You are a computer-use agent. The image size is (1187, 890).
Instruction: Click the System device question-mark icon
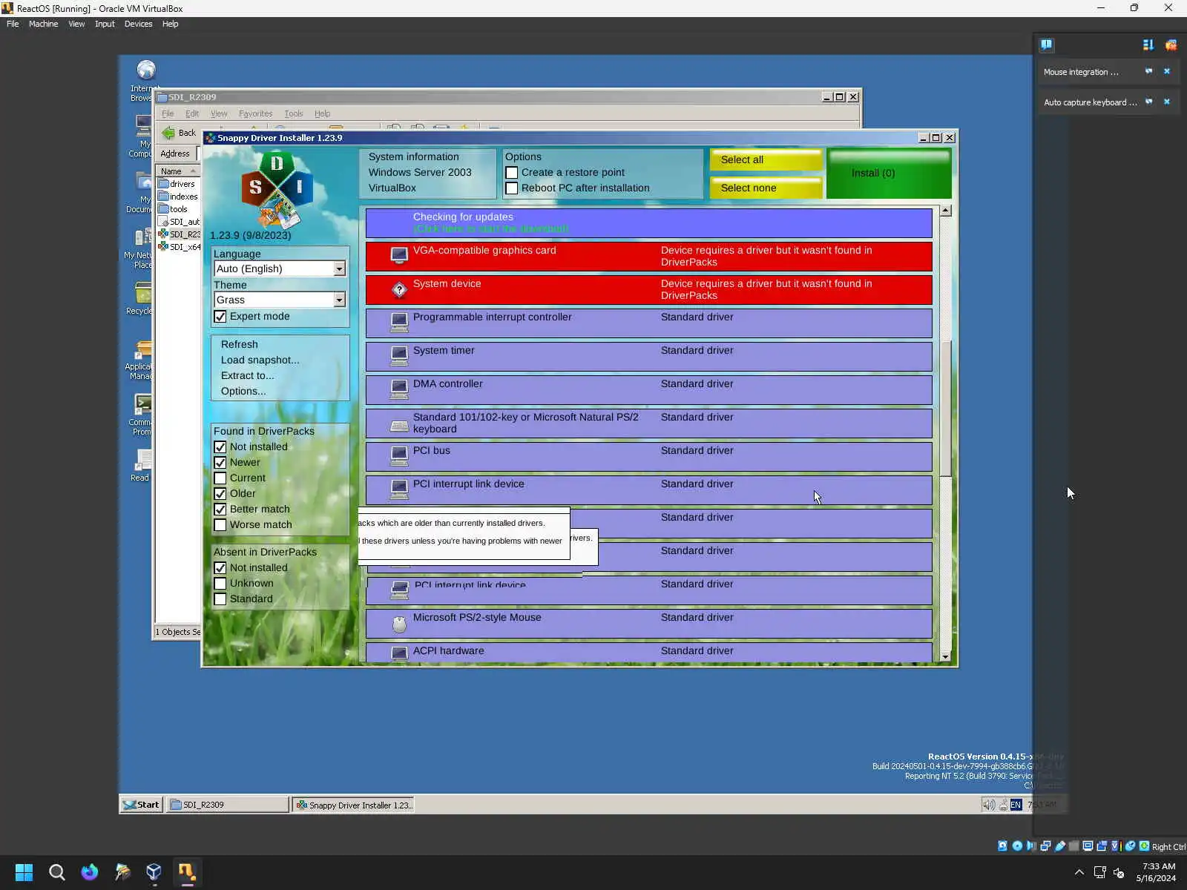tap(399, 289)
